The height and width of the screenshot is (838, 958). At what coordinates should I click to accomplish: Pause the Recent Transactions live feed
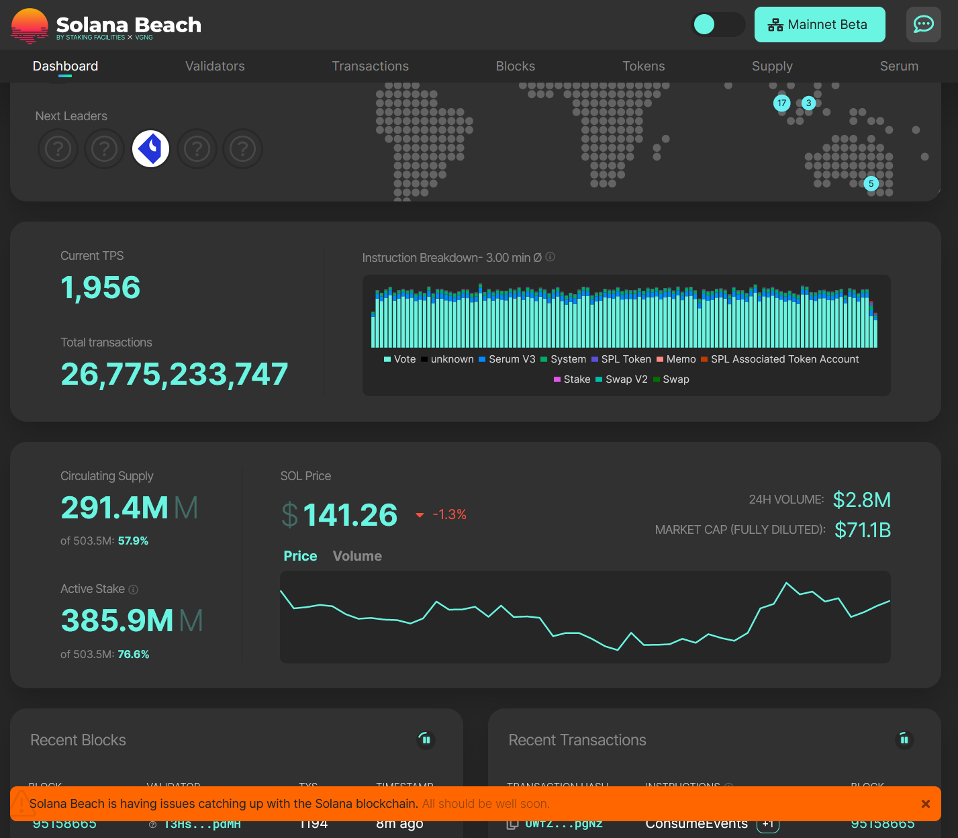click(x=904, y=740)
